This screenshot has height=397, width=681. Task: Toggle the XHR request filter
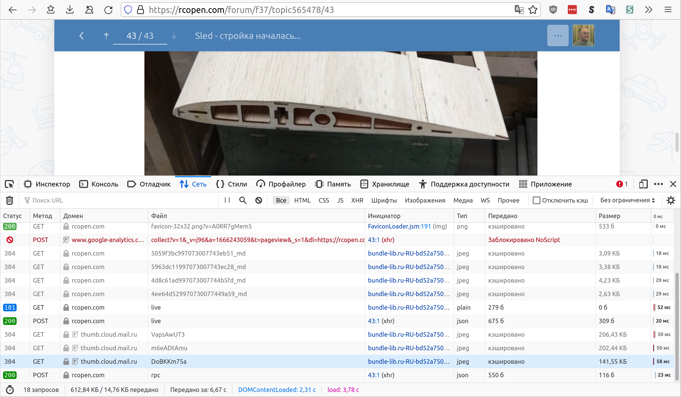click(357, 200)
